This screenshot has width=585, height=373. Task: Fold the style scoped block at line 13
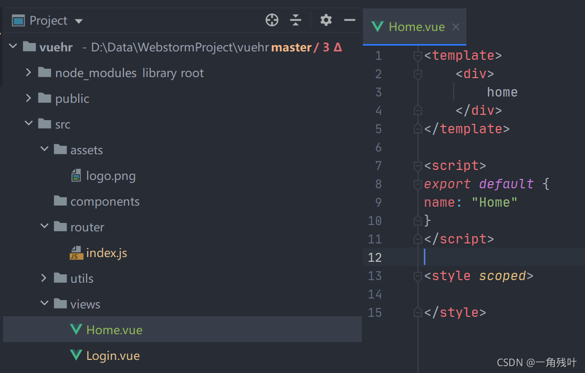point(417,276)
